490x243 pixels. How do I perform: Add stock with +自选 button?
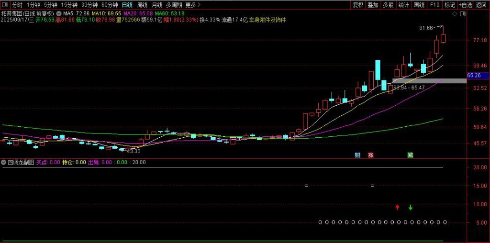point(465,5)
